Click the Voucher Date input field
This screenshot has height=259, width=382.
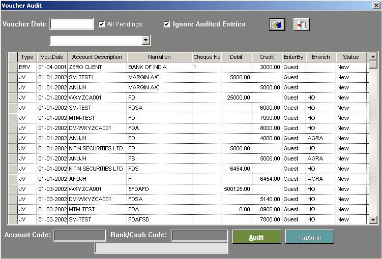point(72,24)
